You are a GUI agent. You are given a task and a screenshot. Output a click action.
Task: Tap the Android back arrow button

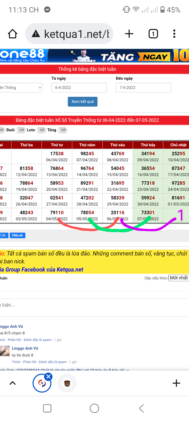tap(141, 408)
